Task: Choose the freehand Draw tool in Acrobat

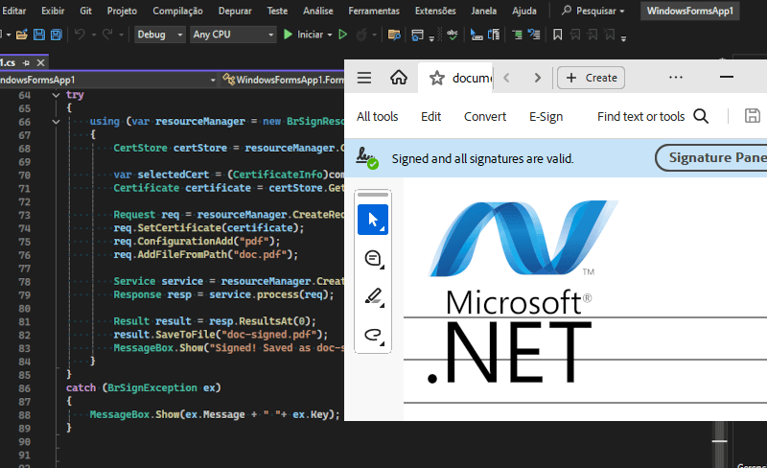Action: click(x=374, y=336)
